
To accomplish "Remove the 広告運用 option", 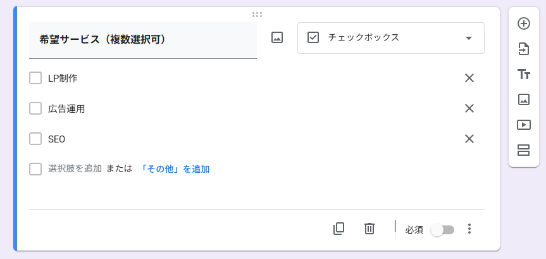I will point(469,109).
